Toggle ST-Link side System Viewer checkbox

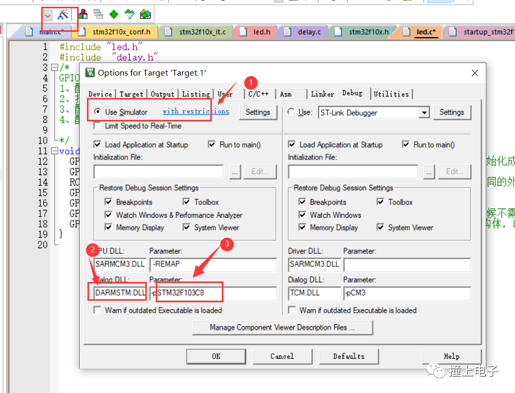tap(380, 227)
